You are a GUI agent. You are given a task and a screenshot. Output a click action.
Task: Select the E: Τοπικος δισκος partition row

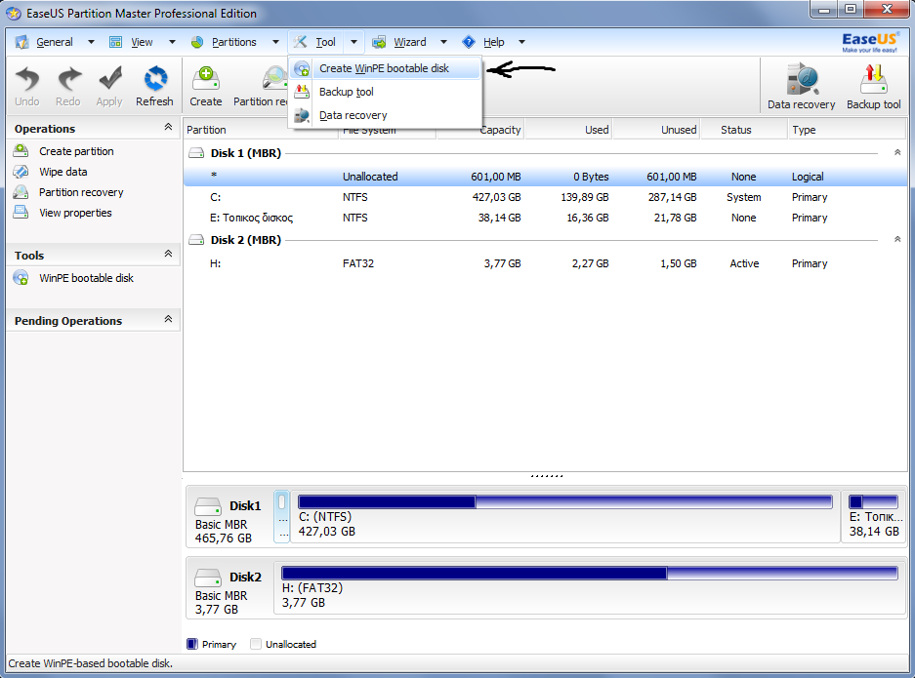545,218
